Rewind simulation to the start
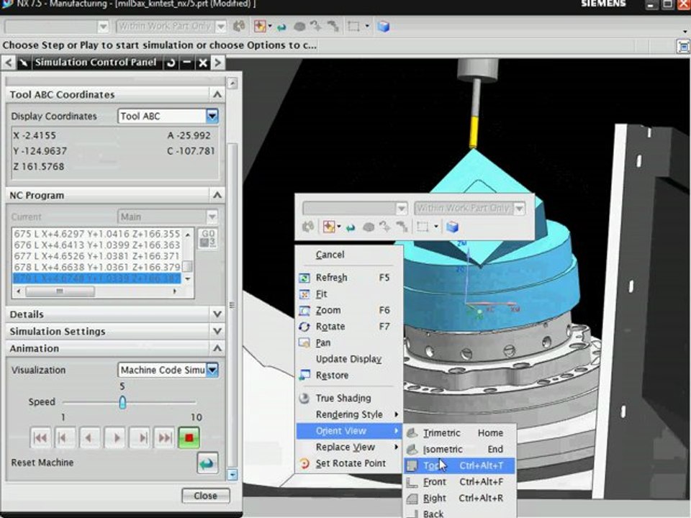This screenshot has height=518, width=691. click(x=41, y=437)
